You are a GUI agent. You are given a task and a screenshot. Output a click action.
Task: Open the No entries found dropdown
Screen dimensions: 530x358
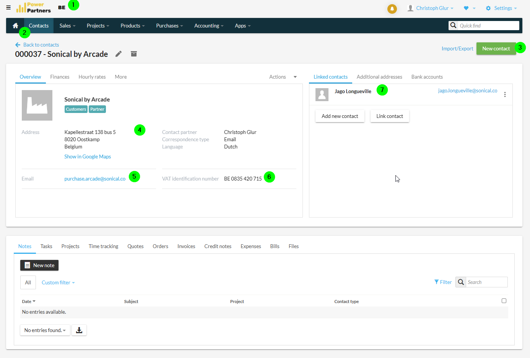tap(45, 330)
